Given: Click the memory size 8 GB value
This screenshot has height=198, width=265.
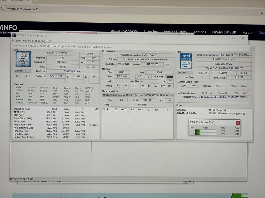Looking at the screenshot, I should (122, 72).
